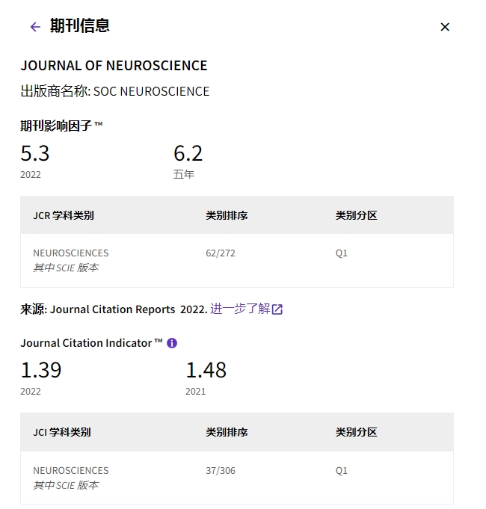Screen dimensions: 486x509
Task: Click 来源: Journal Citation Reports 2022 text
Action: (114, 309)
